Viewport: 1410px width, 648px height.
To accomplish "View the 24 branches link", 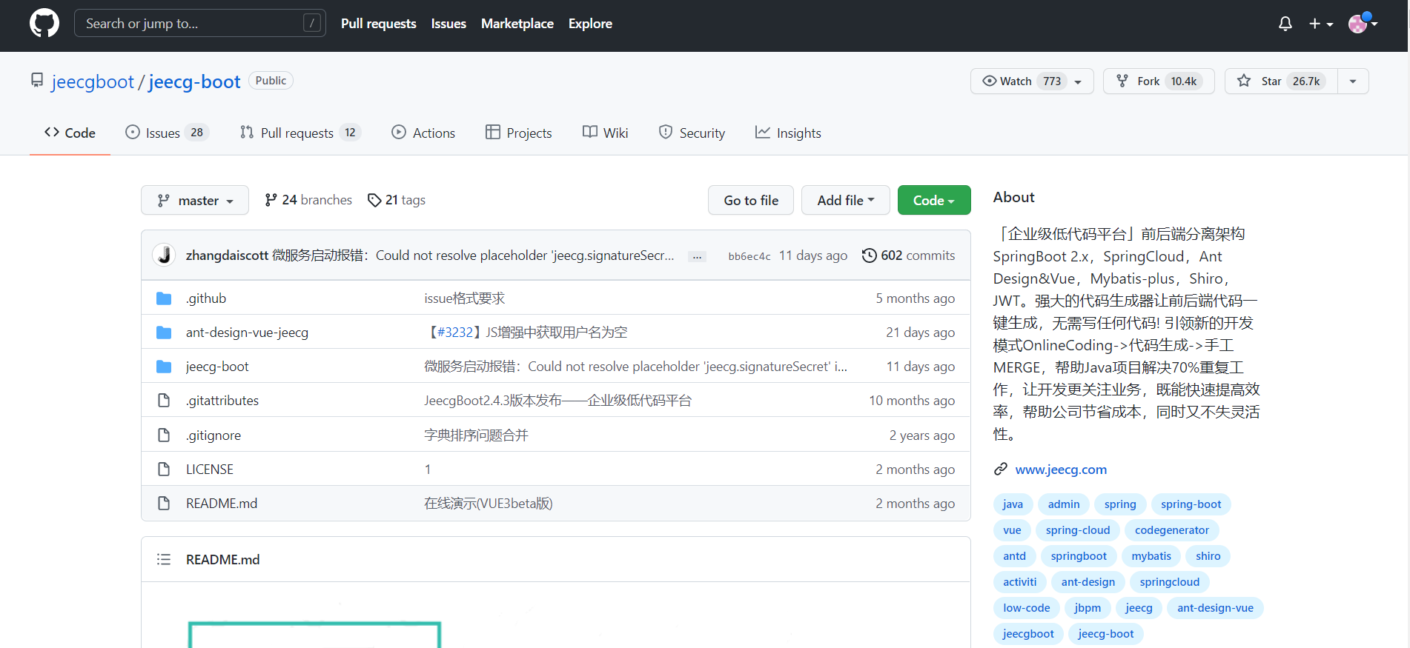I will tap(308, 200).
